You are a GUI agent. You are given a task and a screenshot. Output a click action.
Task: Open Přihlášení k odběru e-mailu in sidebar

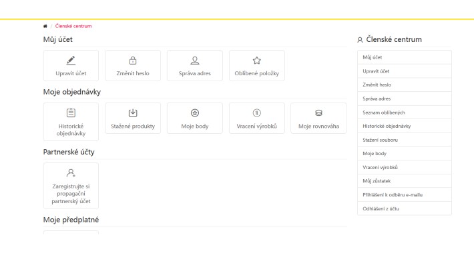pyautogui.click(x=405, y=195)
